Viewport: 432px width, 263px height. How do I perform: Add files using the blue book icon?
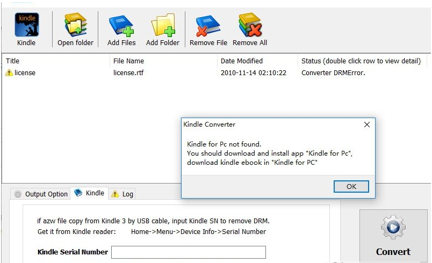pos(121,26)
